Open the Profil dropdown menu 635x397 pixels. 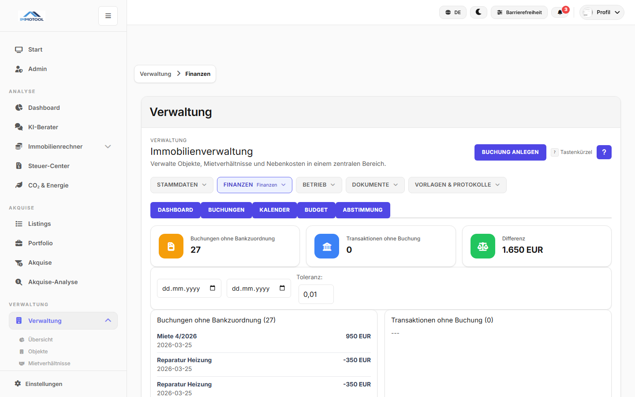point(602,12)
